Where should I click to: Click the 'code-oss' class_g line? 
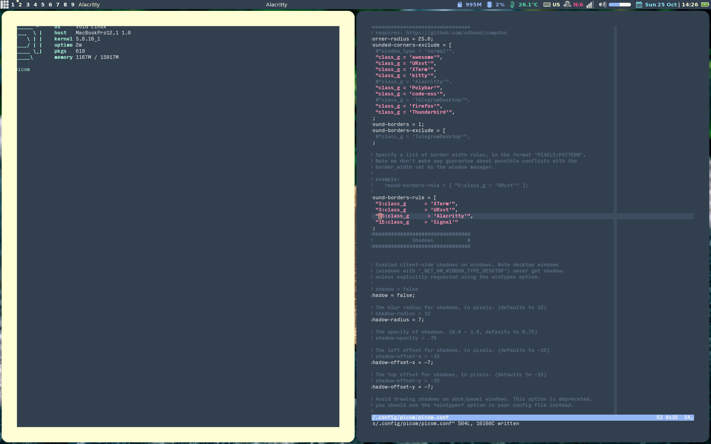[x=410, y=94]
